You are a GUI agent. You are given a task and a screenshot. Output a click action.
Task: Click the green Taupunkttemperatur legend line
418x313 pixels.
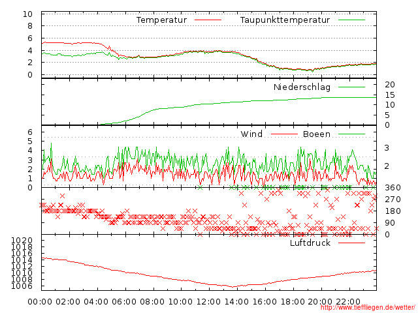351,20
